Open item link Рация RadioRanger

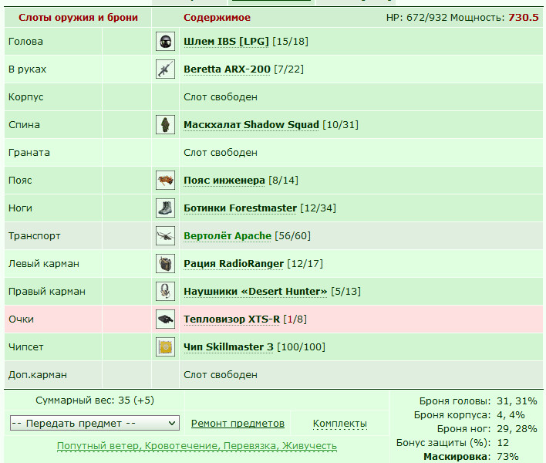[x=234, y=264]
